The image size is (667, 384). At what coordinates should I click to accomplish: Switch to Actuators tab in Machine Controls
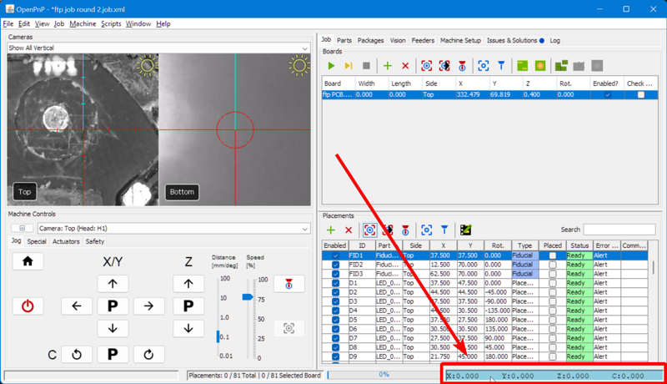(66, 241)
